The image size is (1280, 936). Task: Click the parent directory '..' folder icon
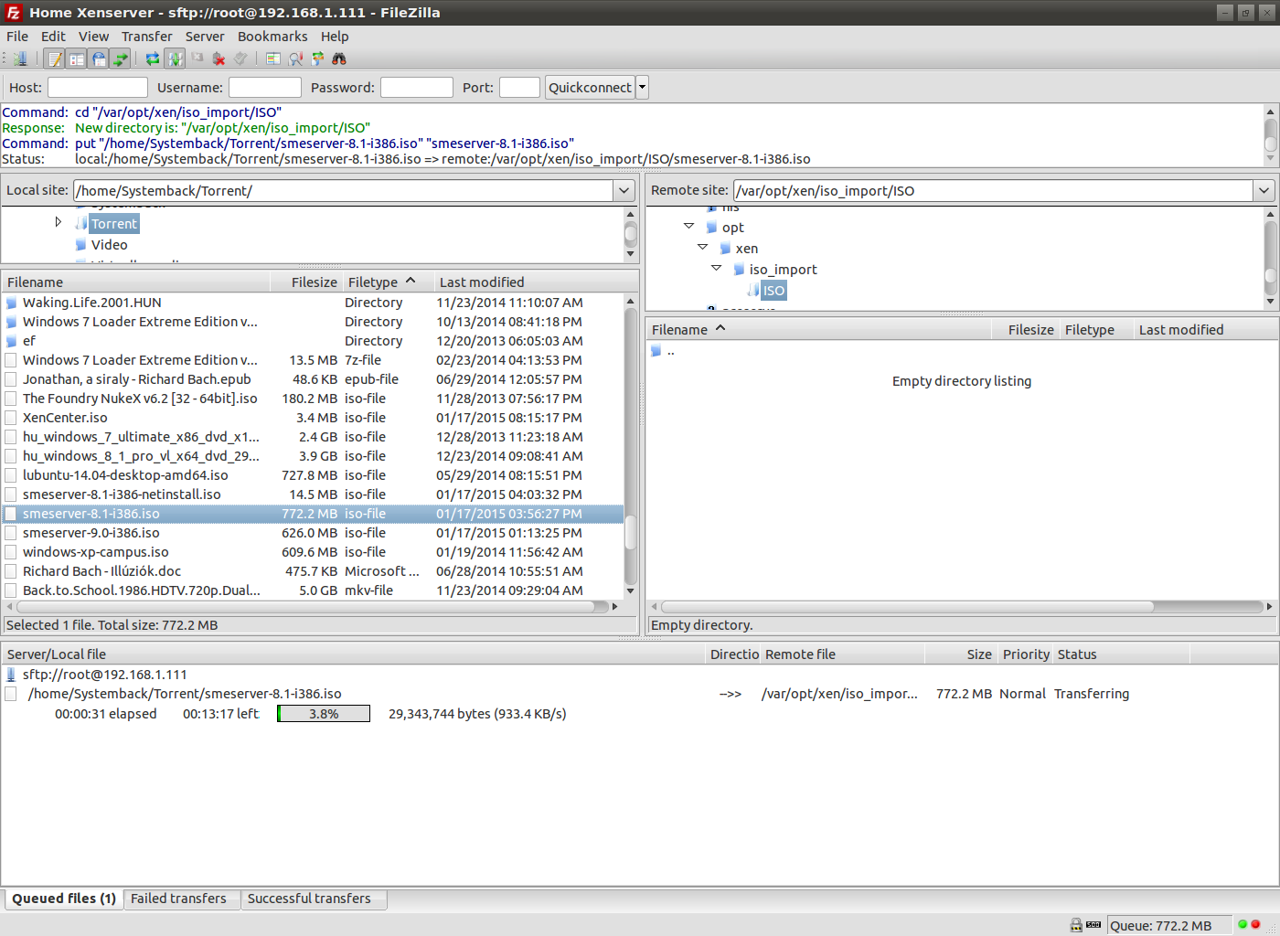coord(656,351)
